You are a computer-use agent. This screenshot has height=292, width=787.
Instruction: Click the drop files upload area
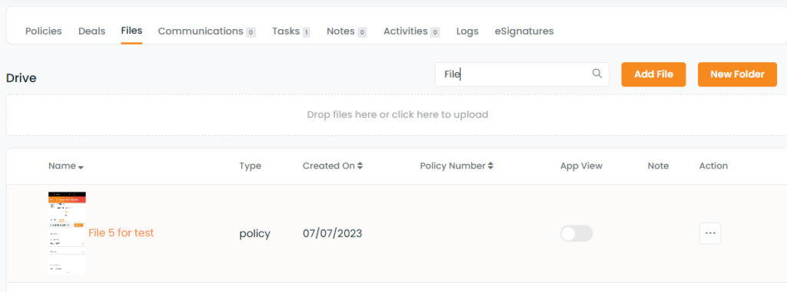[397, 115]
